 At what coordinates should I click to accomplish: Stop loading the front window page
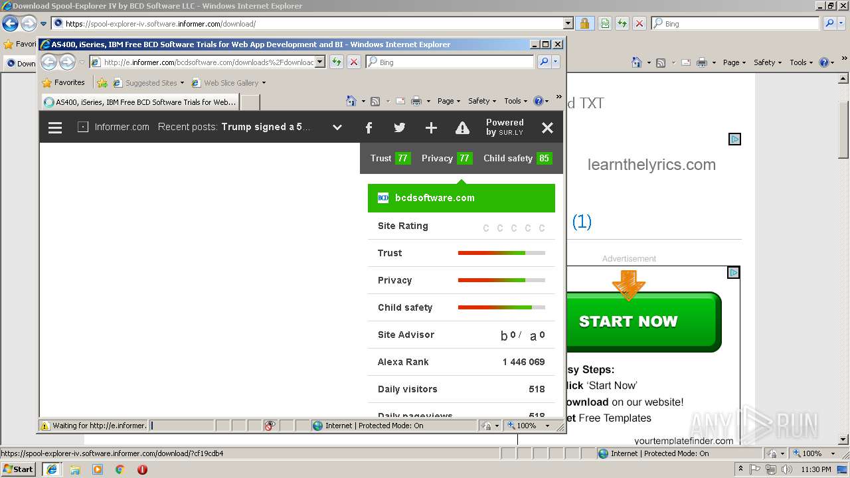(354, 62)
